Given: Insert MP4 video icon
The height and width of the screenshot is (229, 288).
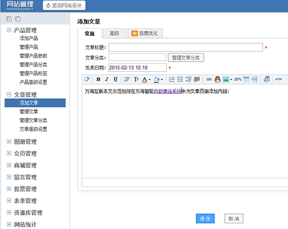Looking at the screenshot, I should tap(238, 79).
